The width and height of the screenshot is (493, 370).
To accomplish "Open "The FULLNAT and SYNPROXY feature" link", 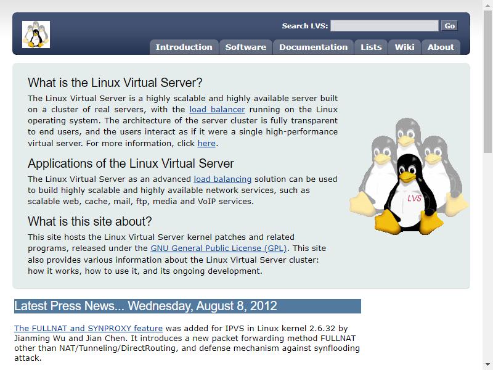I will coord(88,328).
